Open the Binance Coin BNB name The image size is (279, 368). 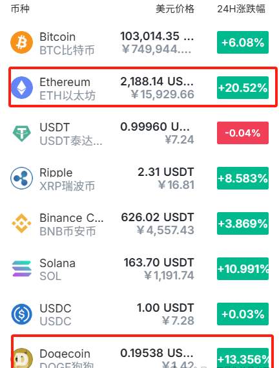click(72, 218)
